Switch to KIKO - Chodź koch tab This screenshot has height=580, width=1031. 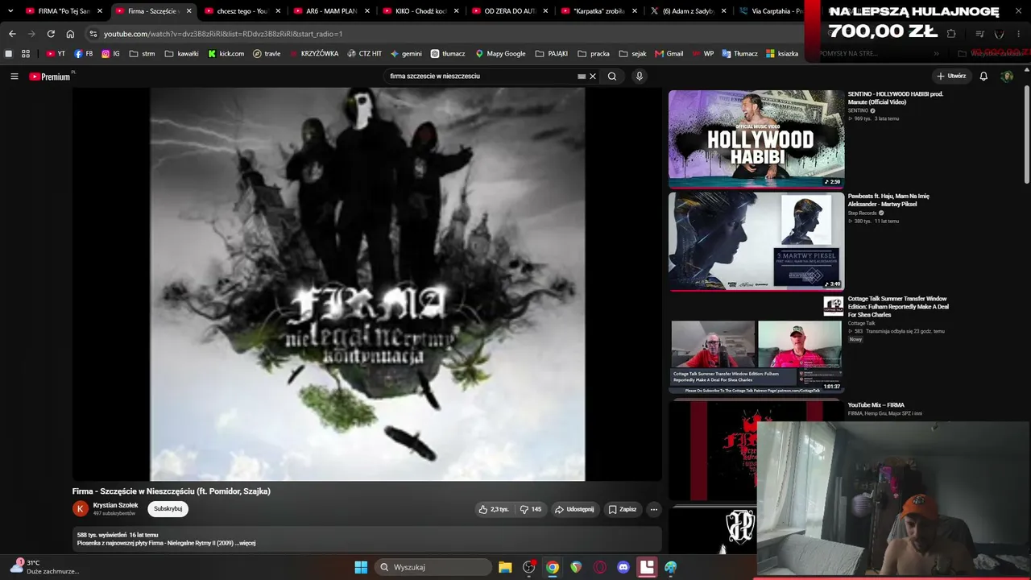420,11
